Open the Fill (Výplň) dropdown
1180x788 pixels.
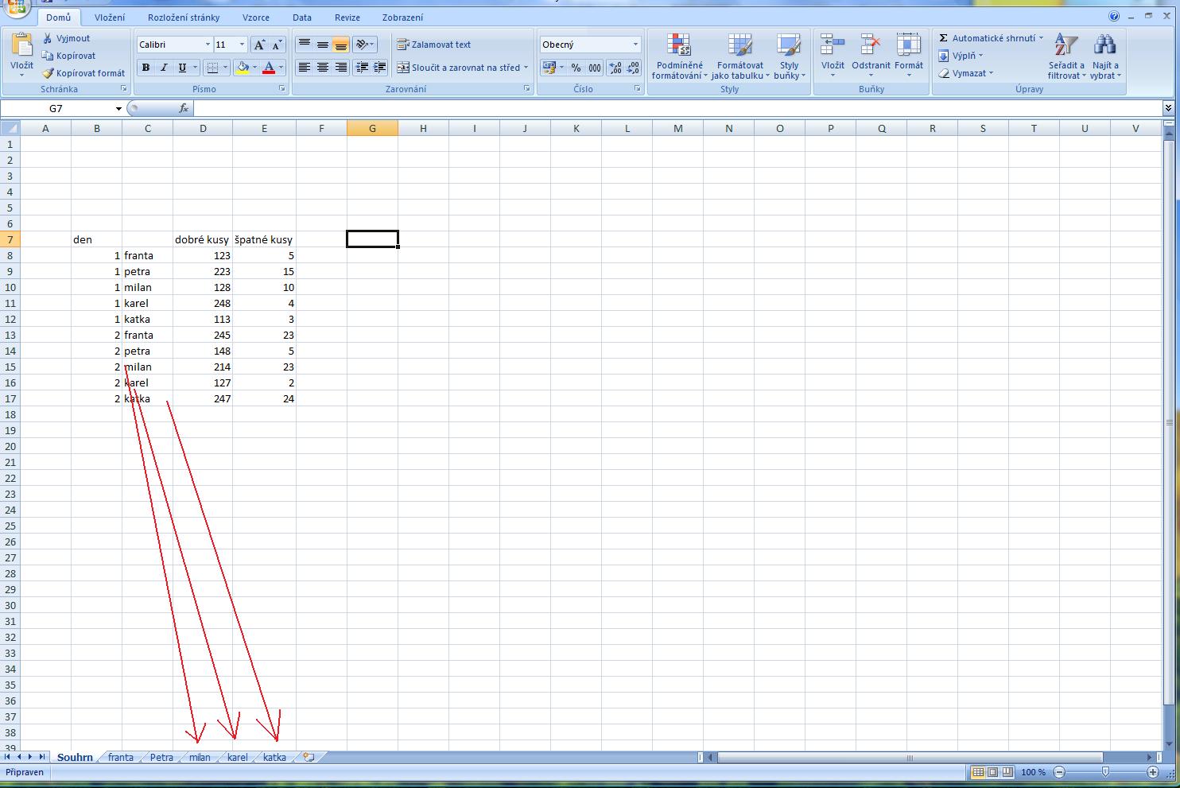pos(960,56)
